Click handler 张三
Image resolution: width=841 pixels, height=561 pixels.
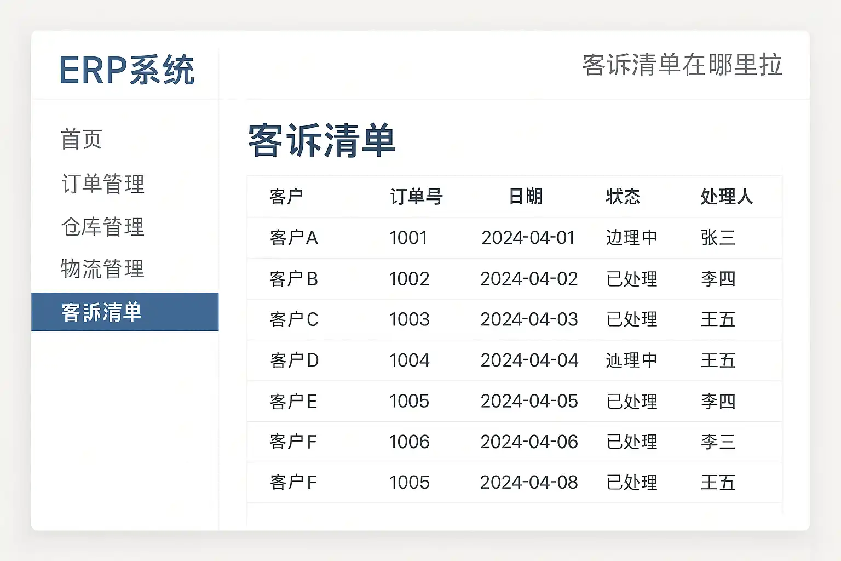click(718, 238)
